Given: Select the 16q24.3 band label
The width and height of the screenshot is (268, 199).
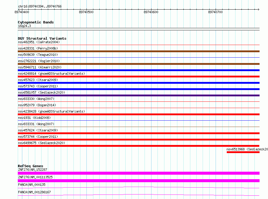Looking at the screenshot, I should point(24,26).
